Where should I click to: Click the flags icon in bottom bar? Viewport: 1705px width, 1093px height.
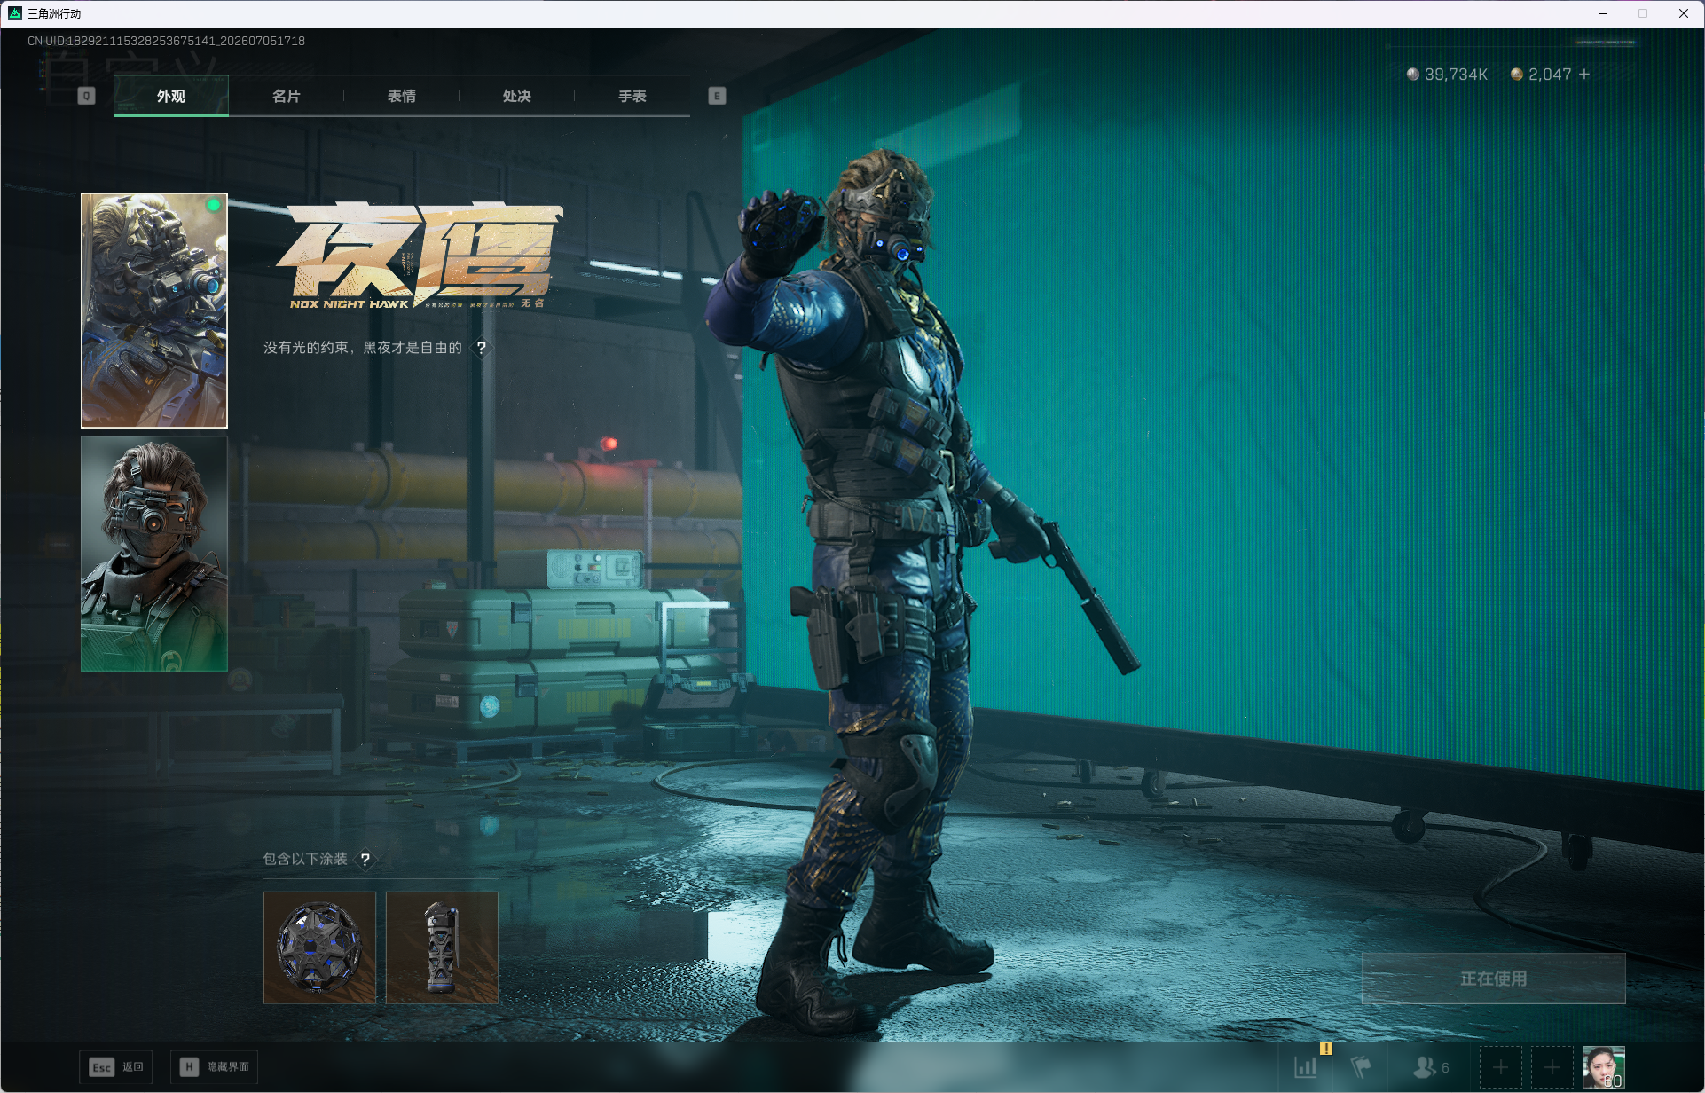click(x=1361, y=1066)
